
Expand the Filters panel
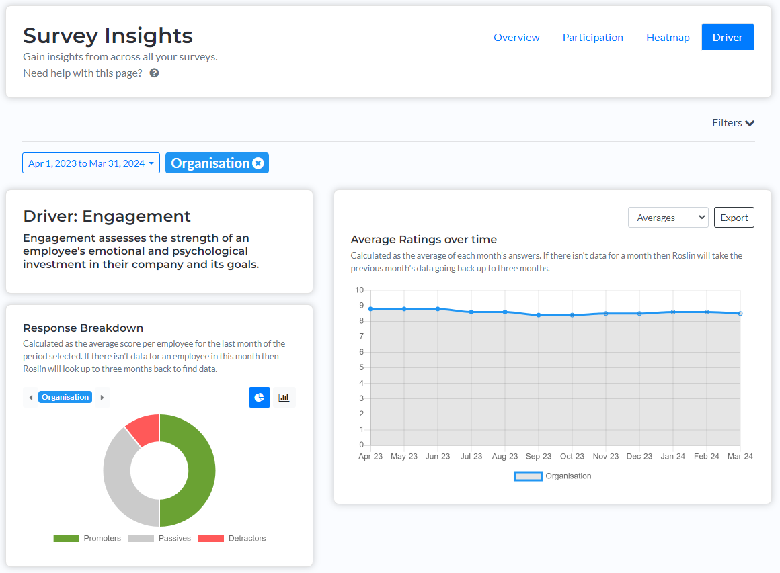pyautogui.click(x=733, y=122)
